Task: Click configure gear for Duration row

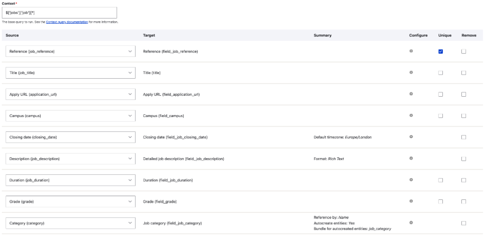Action: tap(411, 180)
